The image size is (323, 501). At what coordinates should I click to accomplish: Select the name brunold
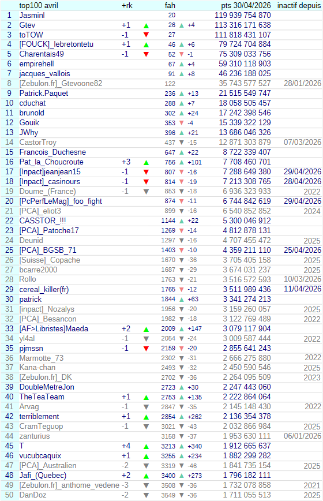point(32,113)
